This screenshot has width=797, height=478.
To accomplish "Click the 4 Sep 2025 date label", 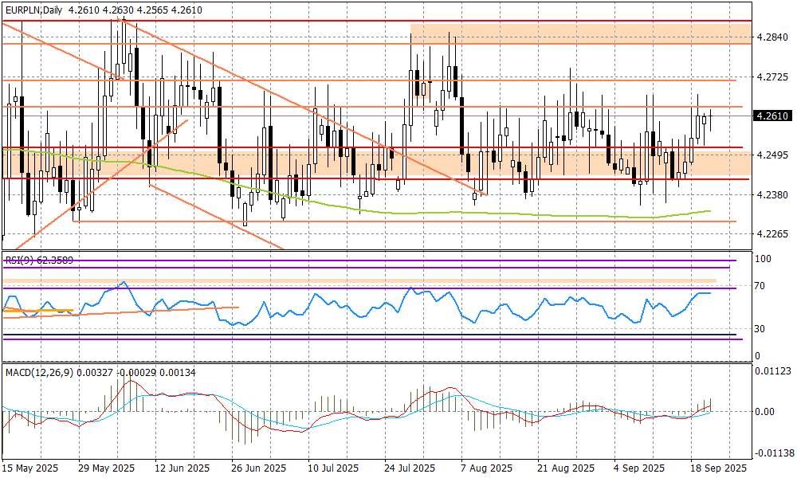I will click(639, 468).
